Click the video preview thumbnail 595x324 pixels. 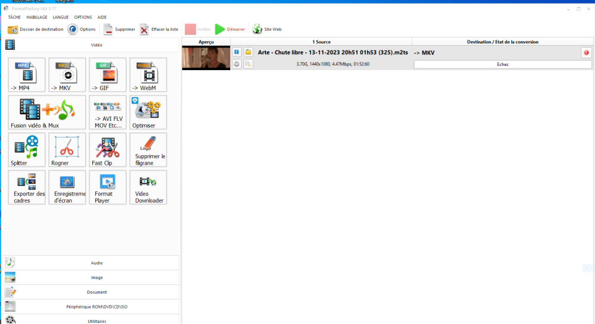pos(206,58)
